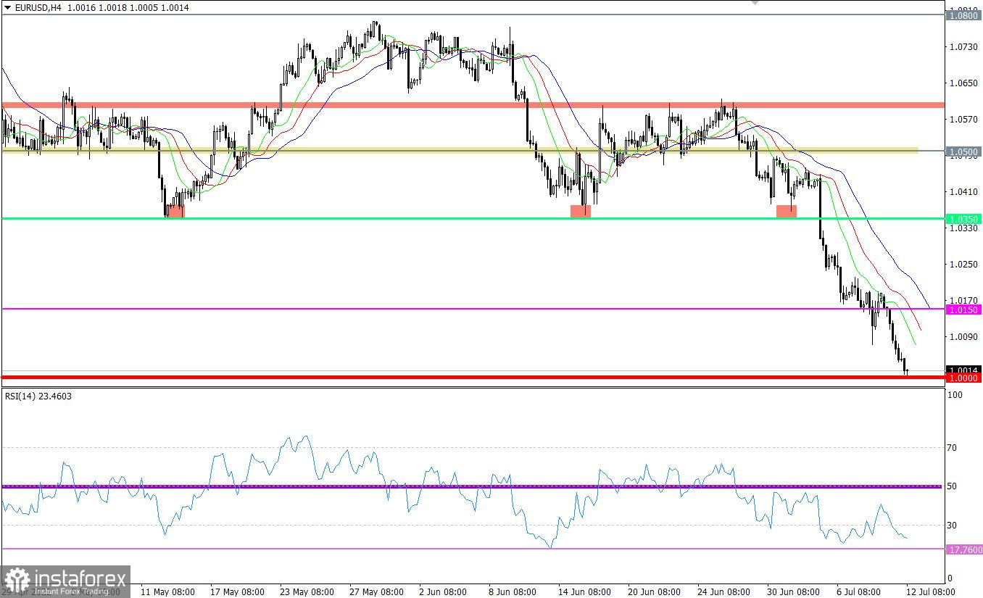Select red rectangle marking the 14 Jun low
The width and height of the screenshot is (983, 598).
point(581,211)
